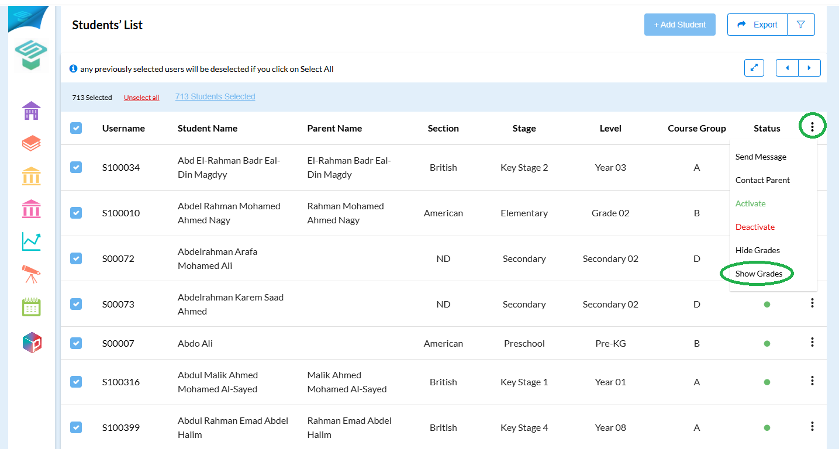Click the Export button
This screenshot has height=449, width=839.
(x=757, y=25)
